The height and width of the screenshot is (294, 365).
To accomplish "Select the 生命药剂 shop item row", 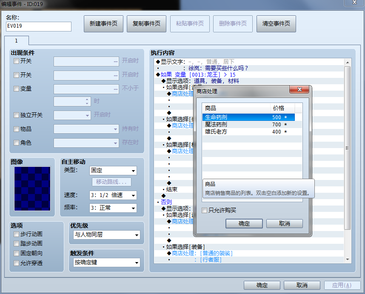I will coord(248,117).
